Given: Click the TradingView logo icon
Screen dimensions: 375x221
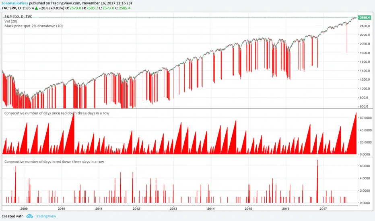Looking at the screenshot, I should pos(29,216).
